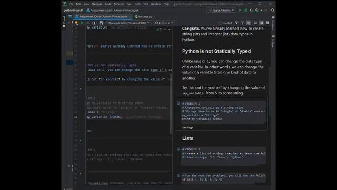This screenshot has width=337, height=190.
Task: Restart the Jupyter kernel icon
Action: tap(94, 23)
